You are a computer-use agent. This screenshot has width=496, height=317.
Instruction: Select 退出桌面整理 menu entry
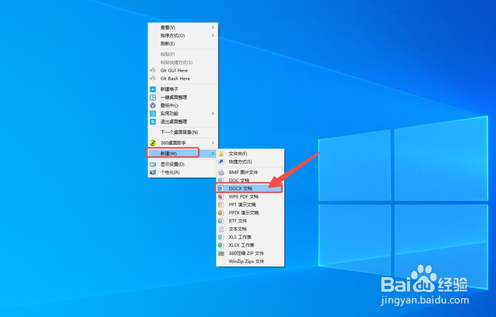[183, 122]
